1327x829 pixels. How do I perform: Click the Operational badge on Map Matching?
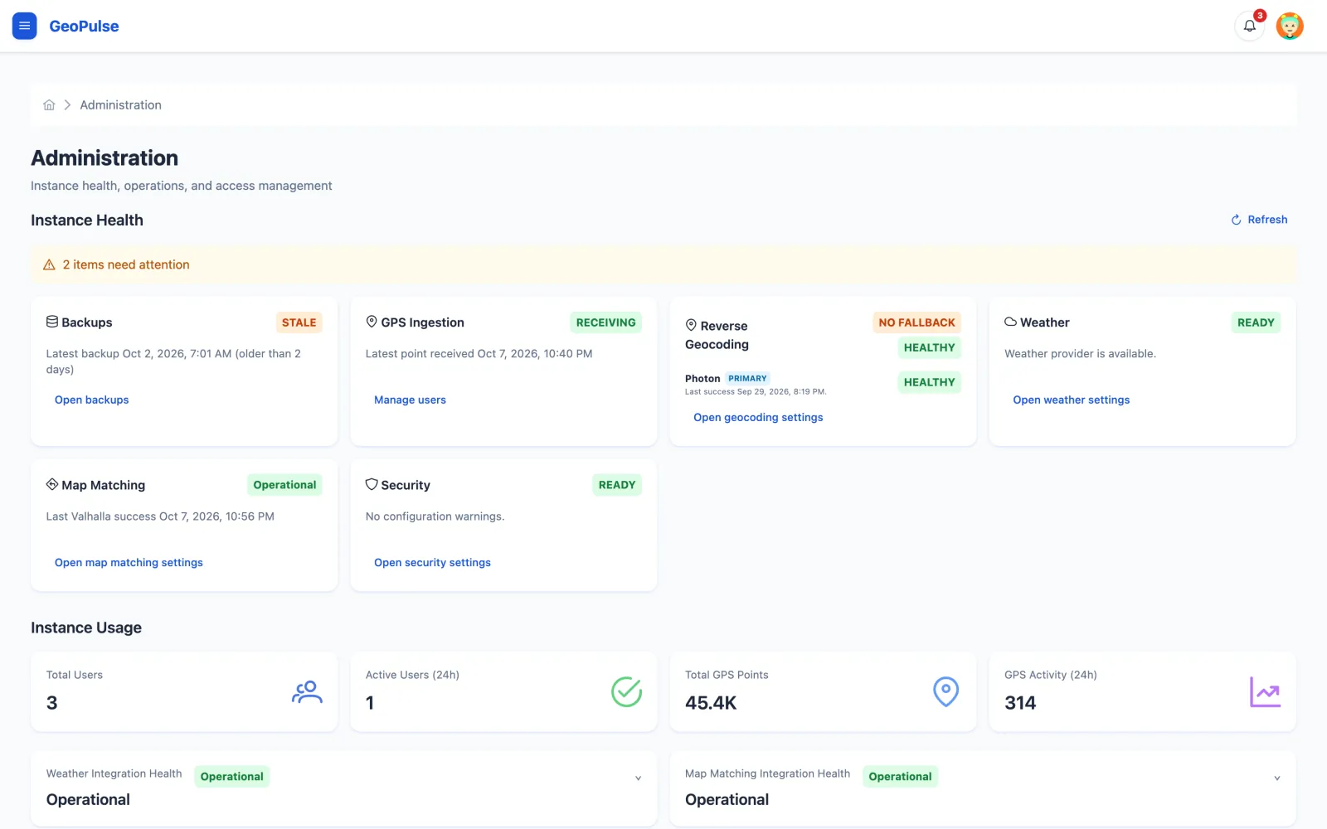(x=284, y=485)
